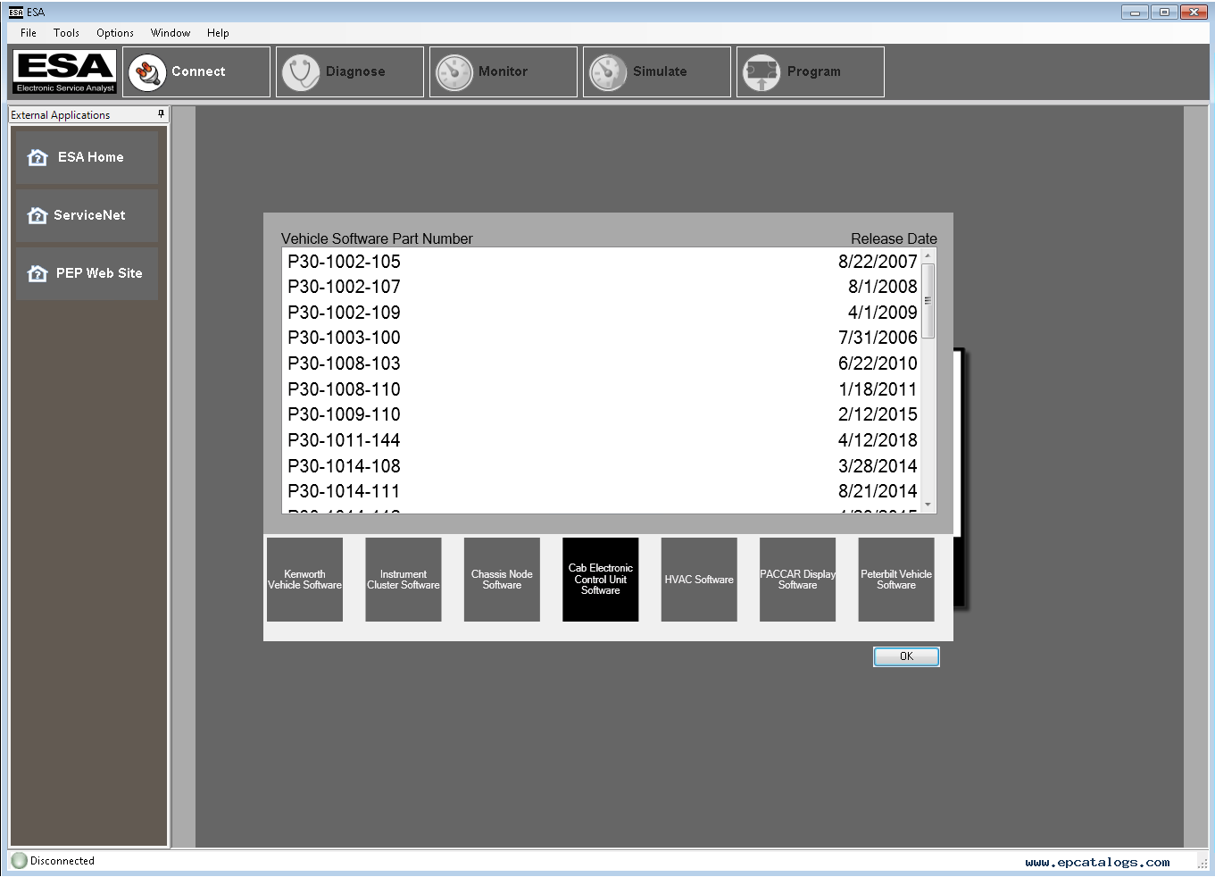Open the Tools menu
Viewport: 1215px width, 877px height.
[66, 33]
